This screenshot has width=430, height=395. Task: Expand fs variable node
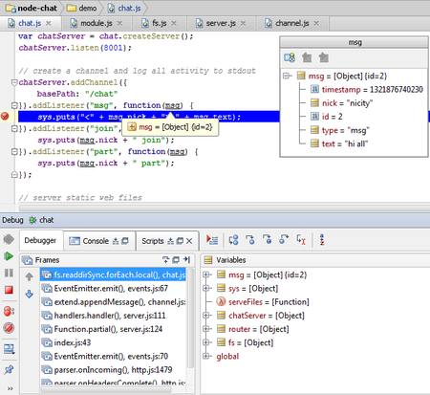(x=206, y=342)
